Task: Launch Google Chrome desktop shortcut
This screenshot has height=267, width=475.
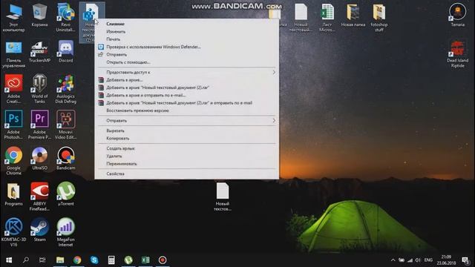Action: pos(13,160)
